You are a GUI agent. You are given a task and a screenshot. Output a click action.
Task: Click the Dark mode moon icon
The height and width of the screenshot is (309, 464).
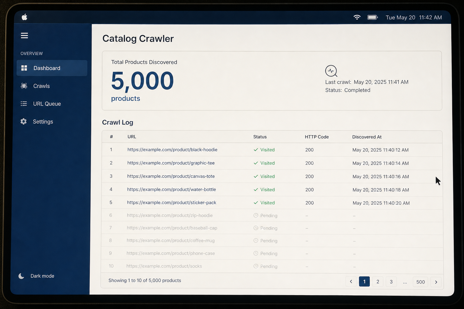point(21,276)
